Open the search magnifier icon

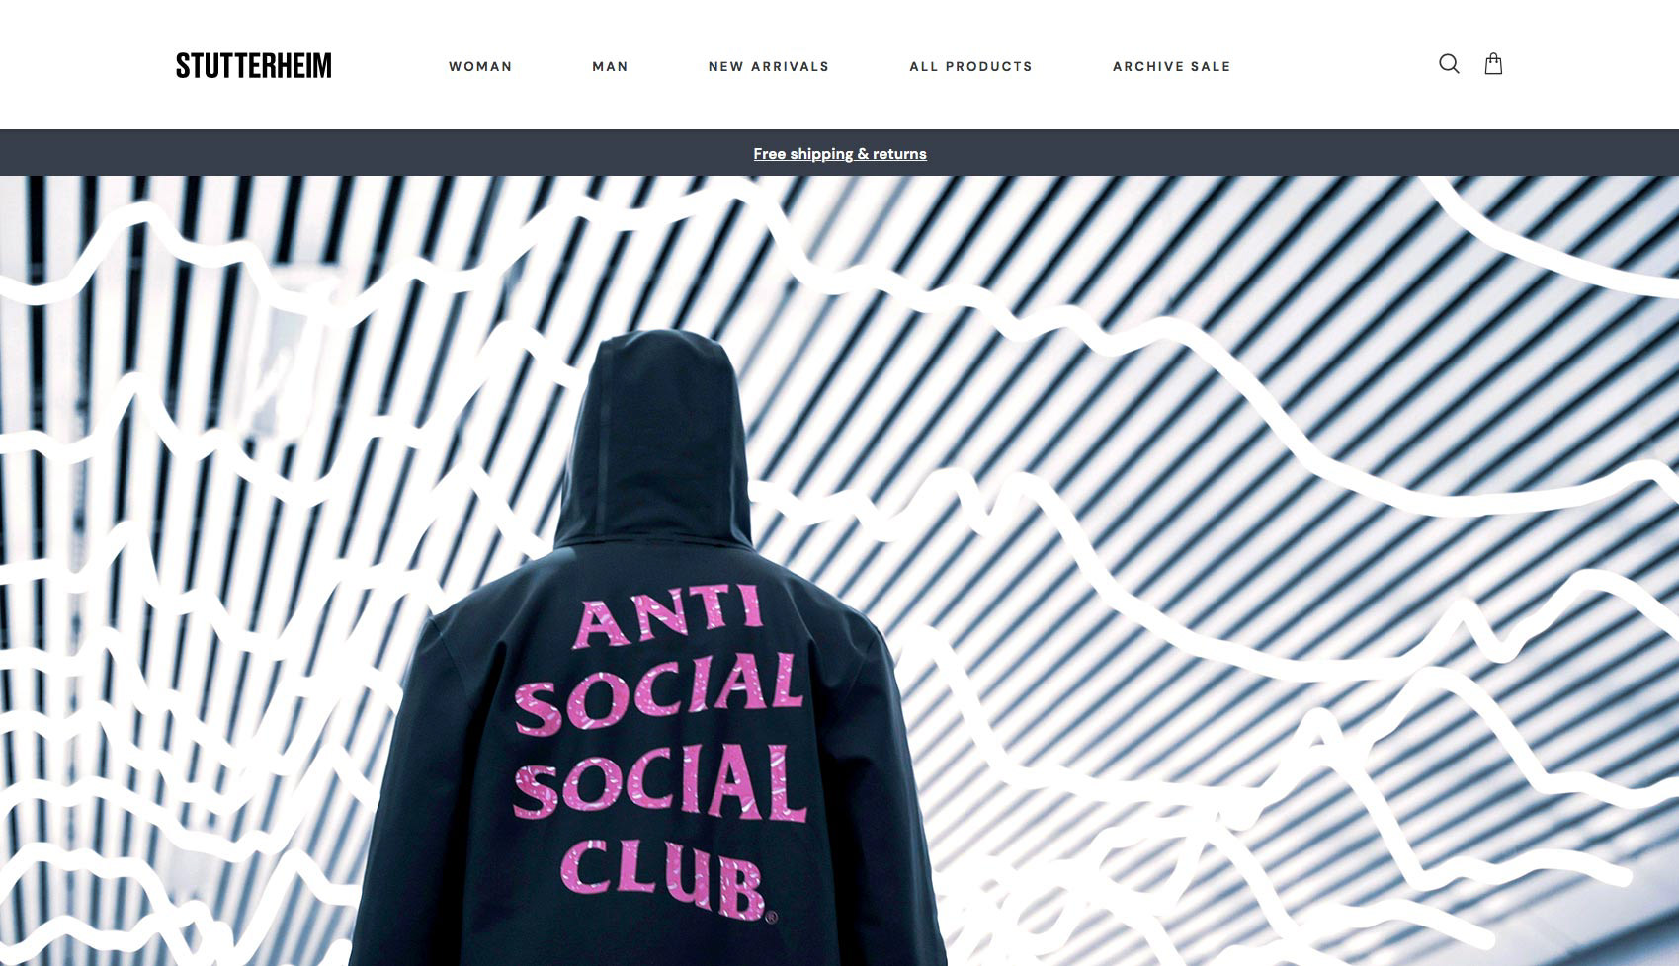click(1449, 64)
